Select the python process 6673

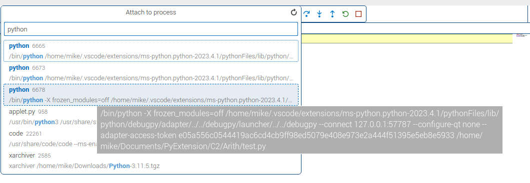click(x=151, y=73)
